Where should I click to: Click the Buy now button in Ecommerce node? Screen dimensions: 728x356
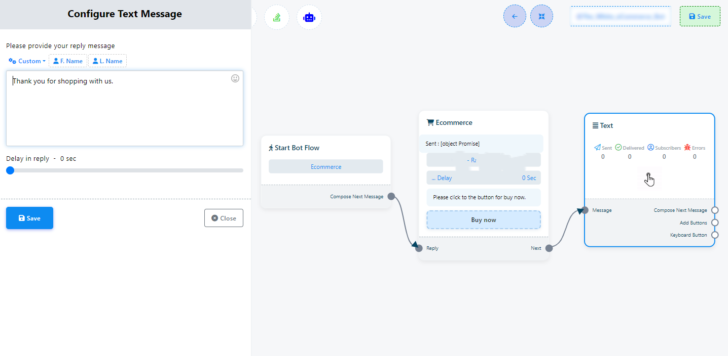pos(483,220)
